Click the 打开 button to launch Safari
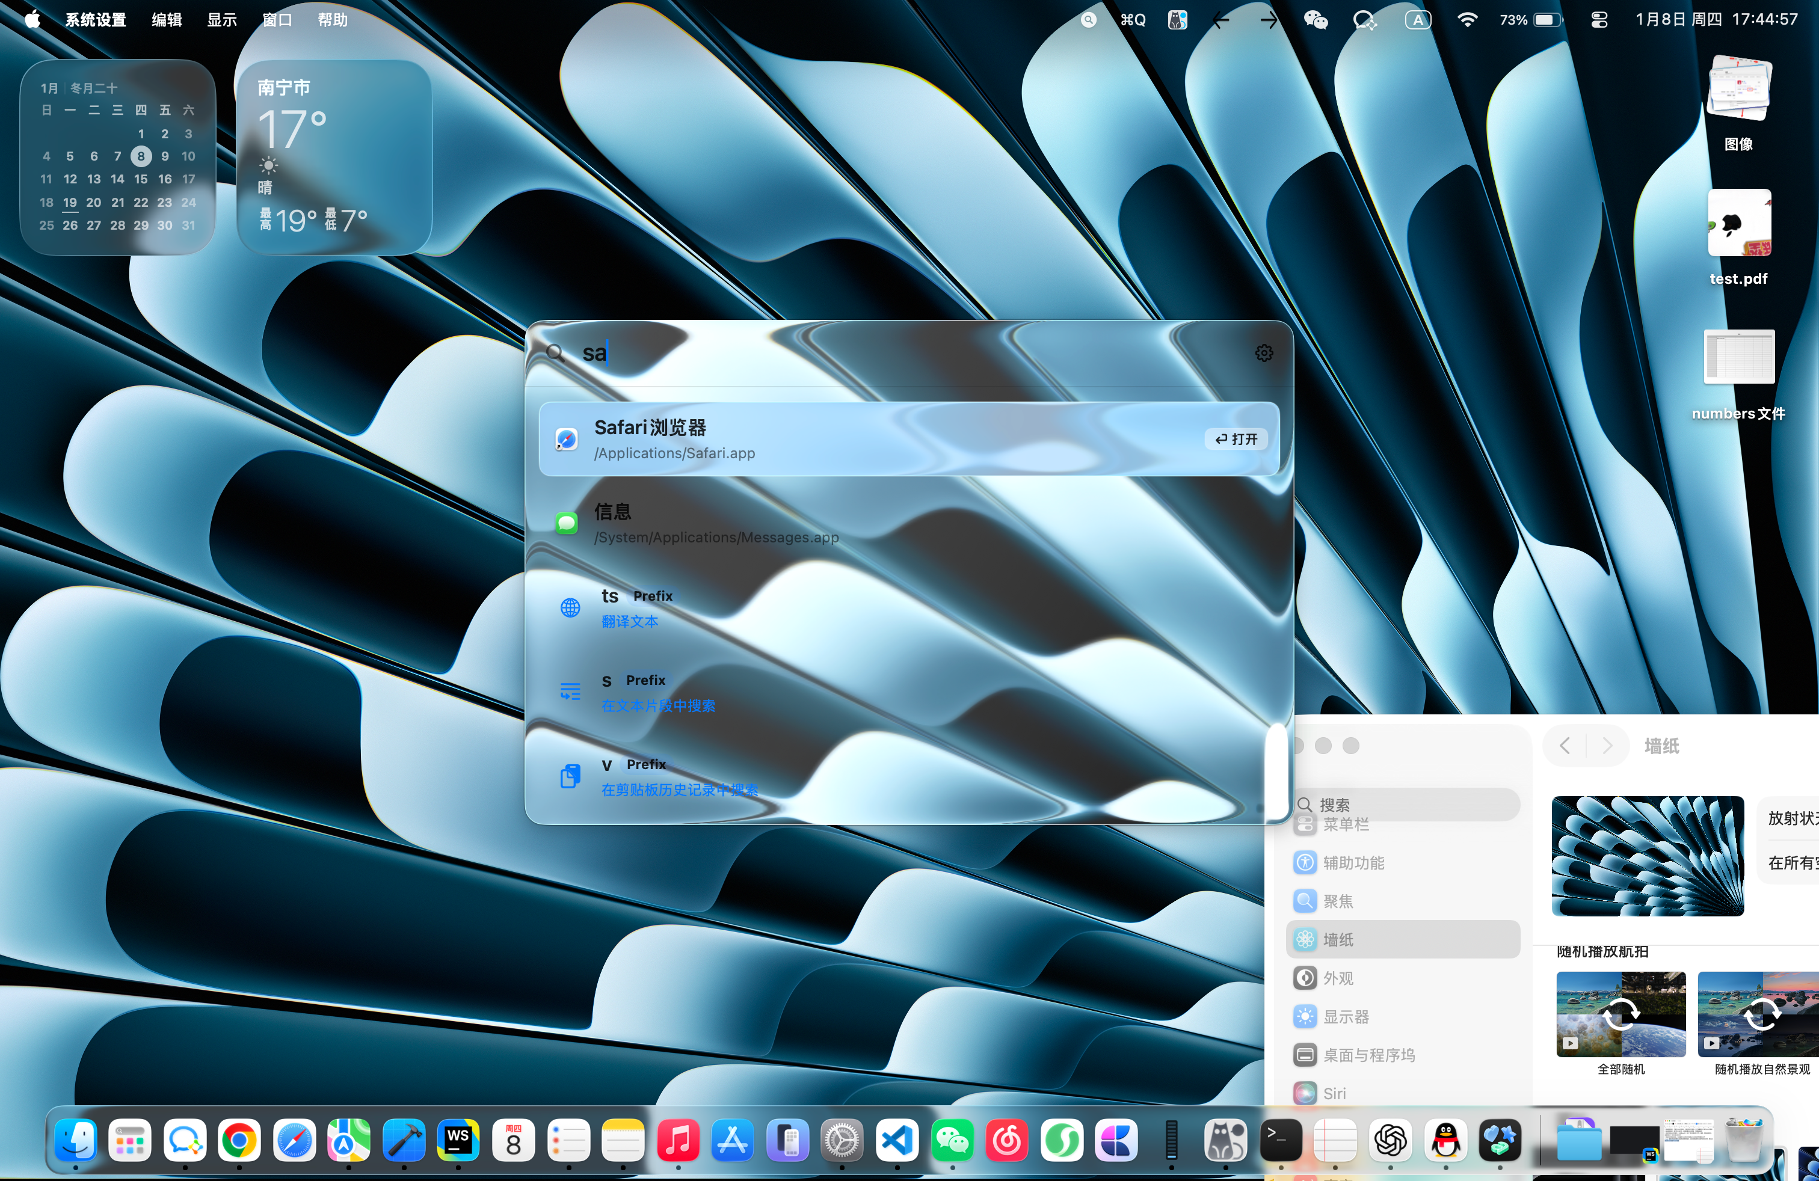This screenshot has height=1181, width=1819. pyautogui.click(x=1235, y=439)
